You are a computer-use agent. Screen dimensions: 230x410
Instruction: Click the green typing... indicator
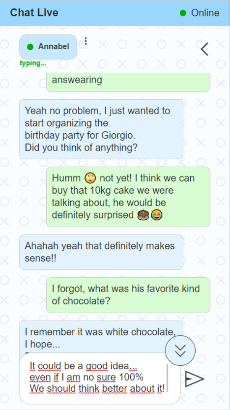[x=32, y=63]
